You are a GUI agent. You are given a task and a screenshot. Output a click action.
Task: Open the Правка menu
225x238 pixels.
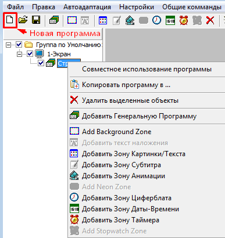[44, 7]
